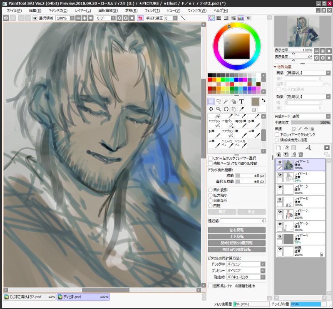
Task: Rotate canvas view counterclockwise in toolbar
Action: (x=119, y=18)
